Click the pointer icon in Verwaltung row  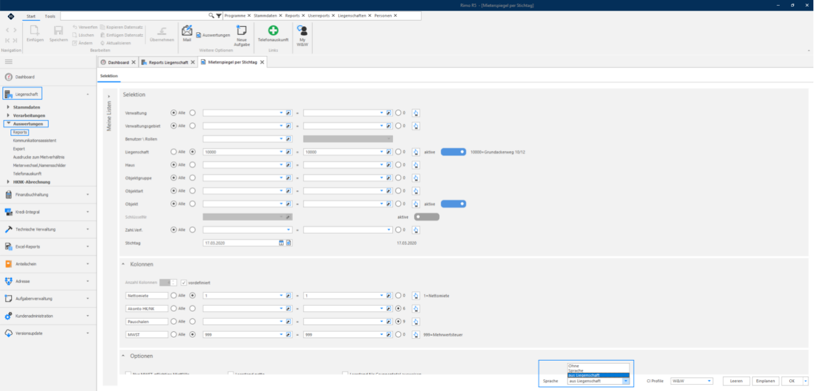[415, 113]
